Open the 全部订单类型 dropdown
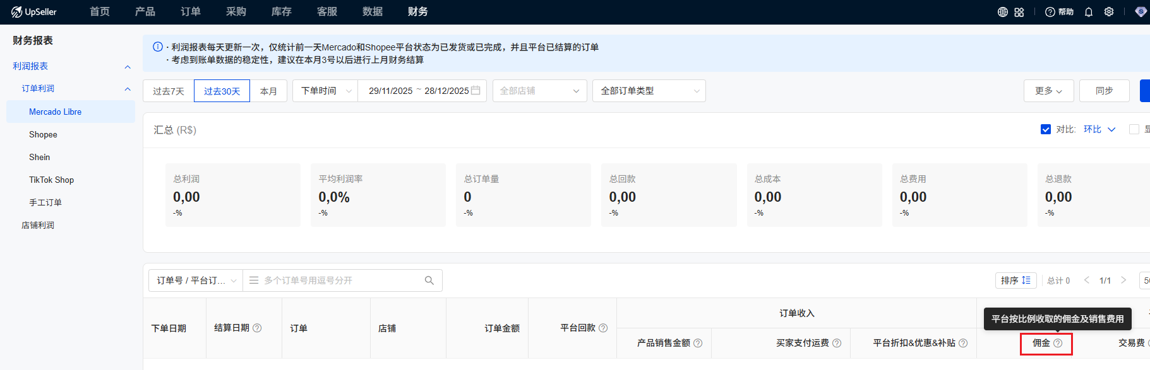This screenshot has height=370, width=1150. tap(649, 91)
